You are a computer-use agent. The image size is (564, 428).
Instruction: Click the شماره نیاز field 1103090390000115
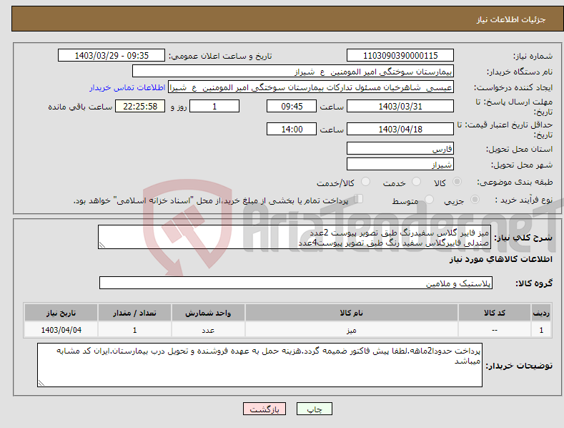click(x=400, y=56)
